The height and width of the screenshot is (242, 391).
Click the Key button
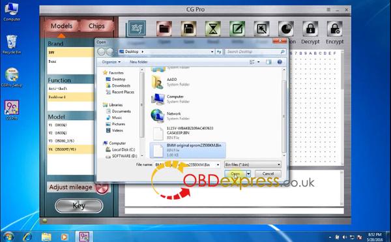point(79,206)
